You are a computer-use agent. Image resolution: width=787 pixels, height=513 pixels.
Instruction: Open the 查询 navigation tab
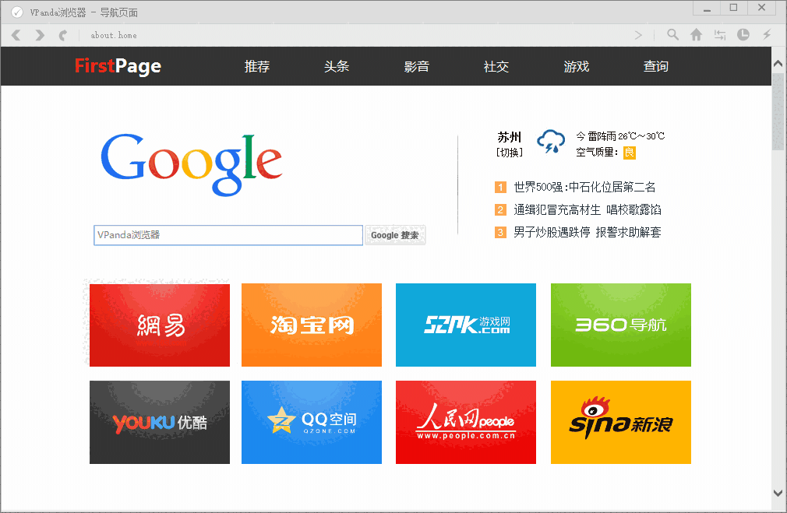pos(656,66)
